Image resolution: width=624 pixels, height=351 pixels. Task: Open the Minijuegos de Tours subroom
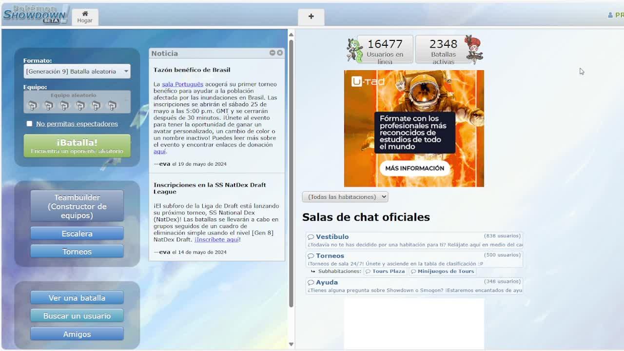click(442, 272)
